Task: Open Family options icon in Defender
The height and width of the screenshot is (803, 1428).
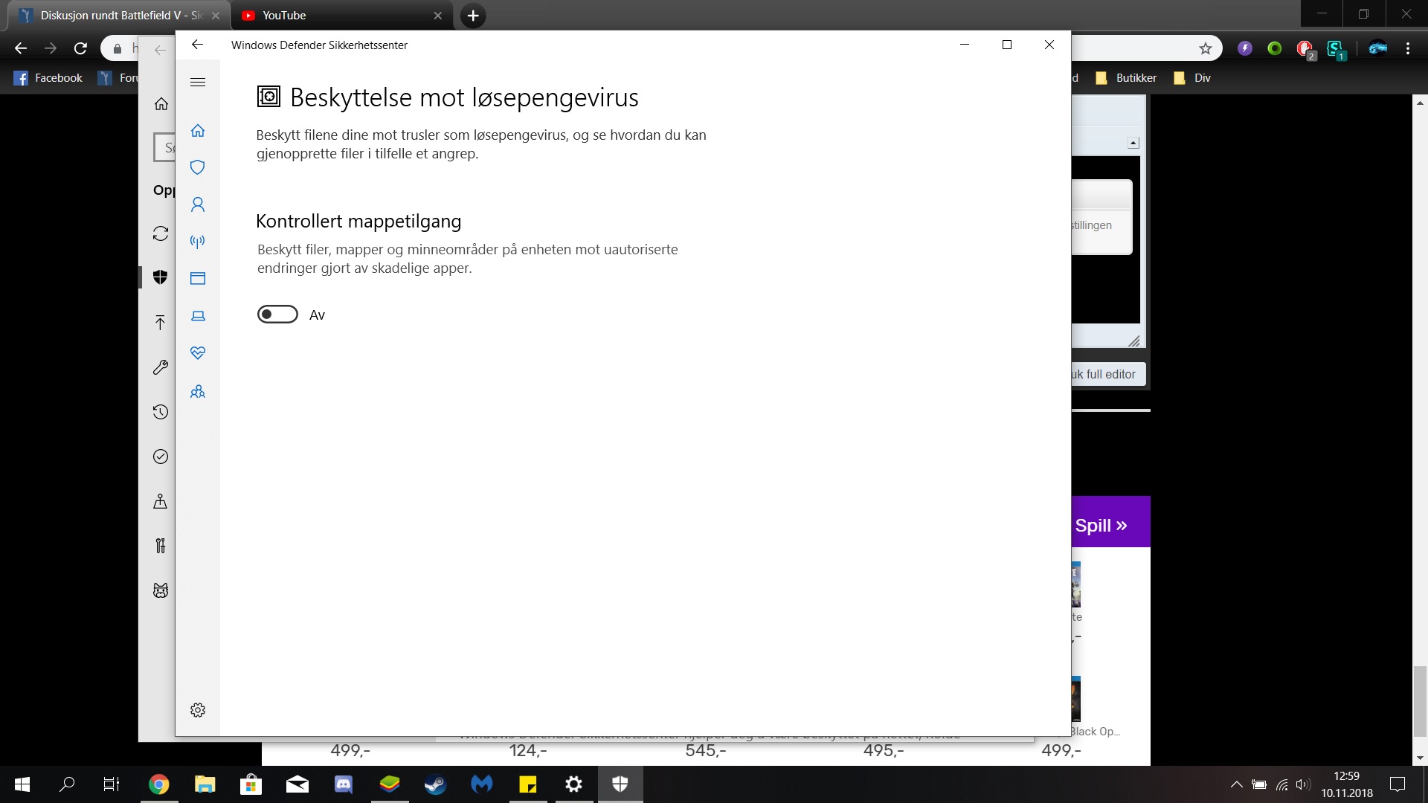Action: pos(198,391)
